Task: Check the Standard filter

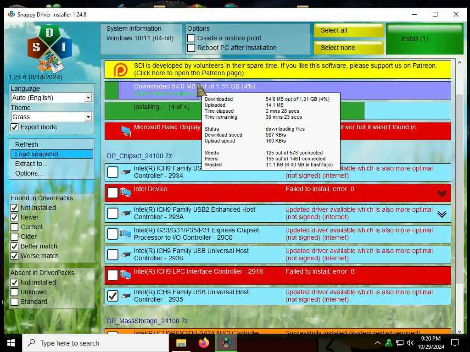Action: (14, 302)
